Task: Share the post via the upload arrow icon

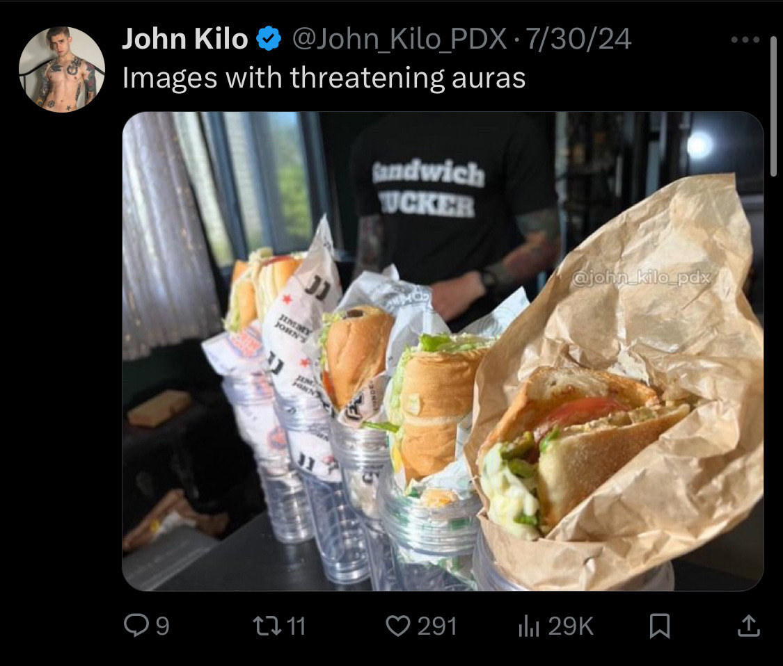Action: coord(748,626)
